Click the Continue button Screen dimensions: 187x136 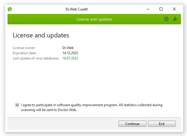click(132, 124)
